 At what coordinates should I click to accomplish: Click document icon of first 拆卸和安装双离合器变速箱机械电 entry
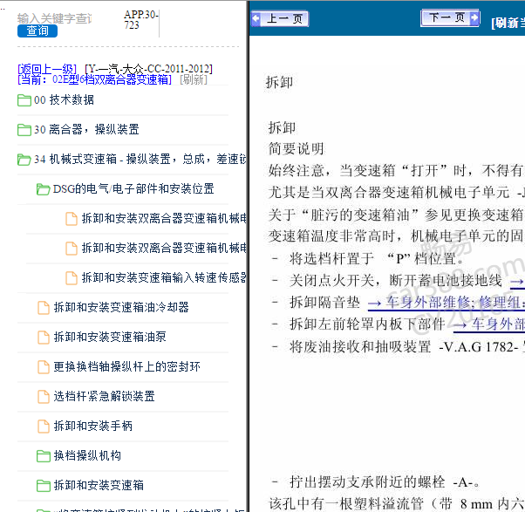coord(71,219)
